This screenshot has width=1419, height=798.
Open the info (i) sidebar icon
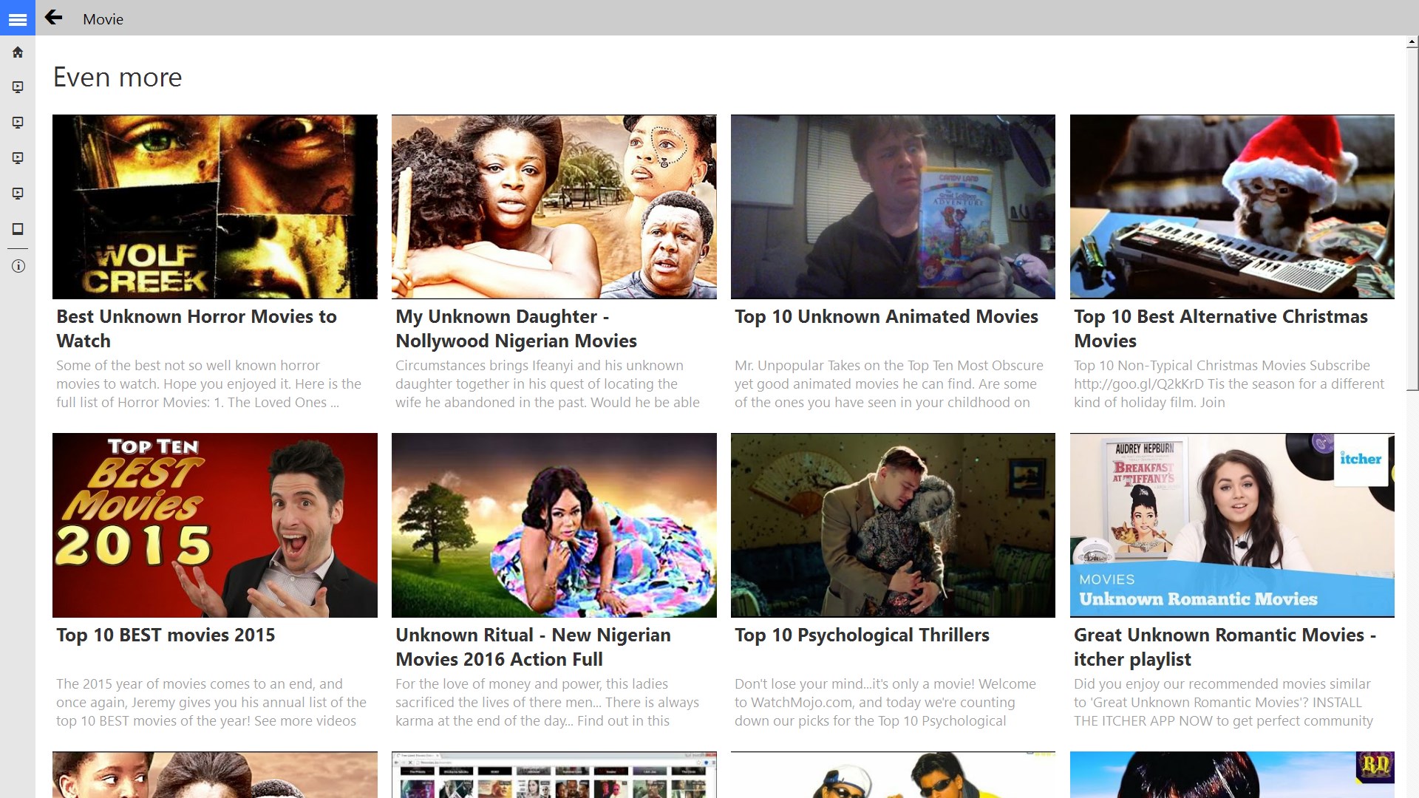point(18,266)
